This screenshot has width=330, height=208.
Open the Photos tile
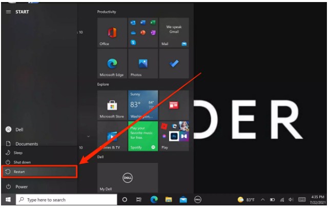tap(143, 64)
